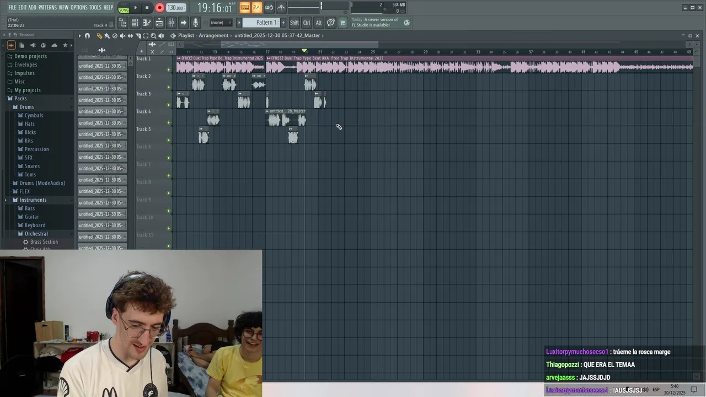
Task: Start playback with the transport play button
Action: (135, 8)
